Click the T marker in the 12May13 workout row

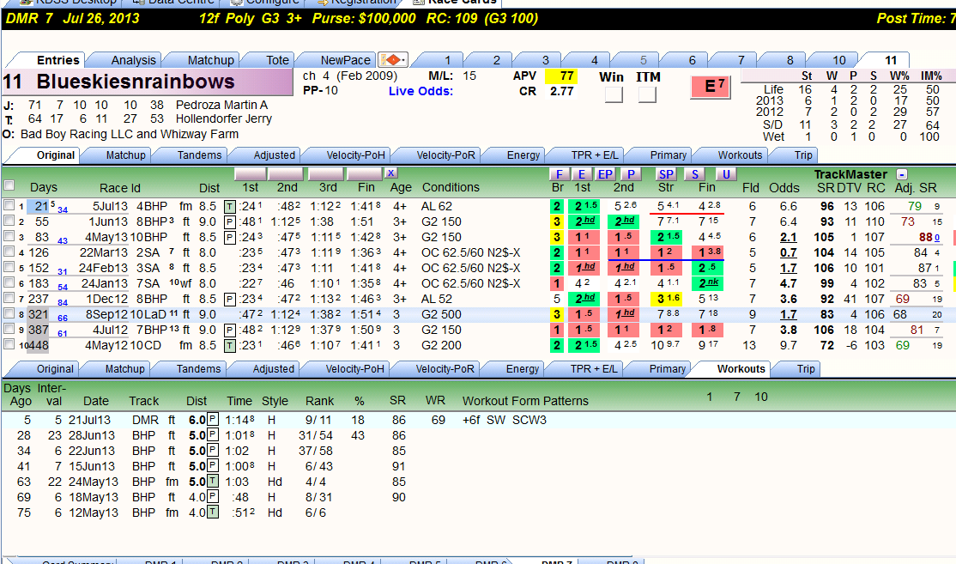click(x=212, y=512)
